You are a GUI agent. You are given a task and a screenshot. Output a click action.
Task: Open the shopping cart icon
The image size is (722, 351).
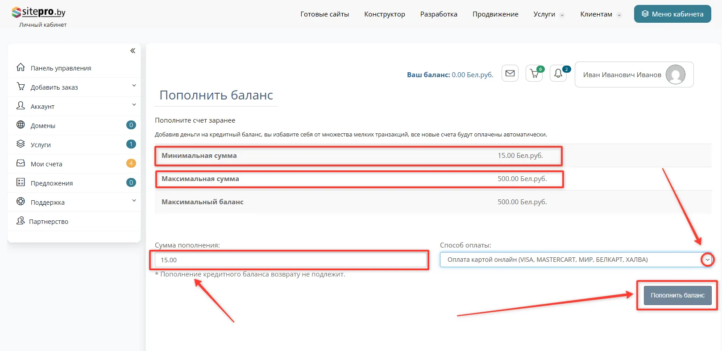point(534,74)
